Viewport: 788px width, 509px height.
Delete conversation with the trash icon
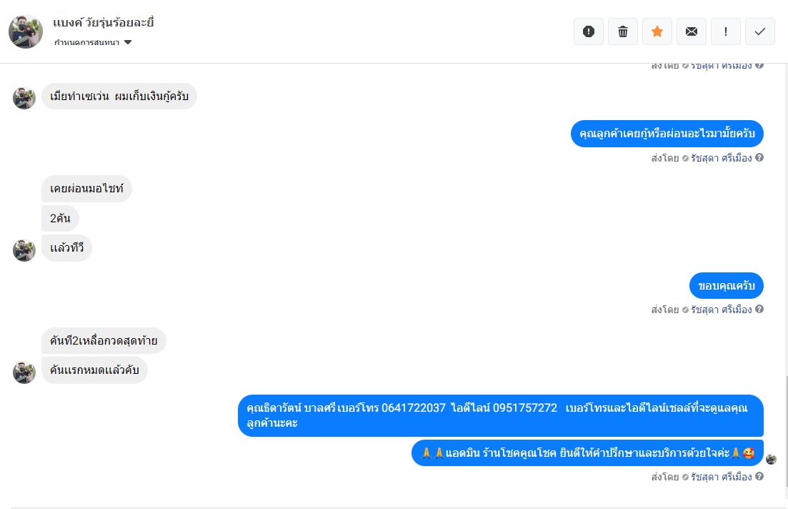click(623, 31)
